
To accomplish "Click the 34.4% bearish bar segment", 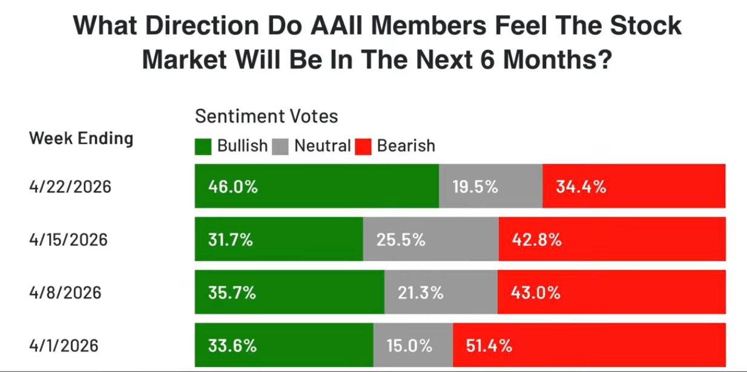I will click(634, 186).
